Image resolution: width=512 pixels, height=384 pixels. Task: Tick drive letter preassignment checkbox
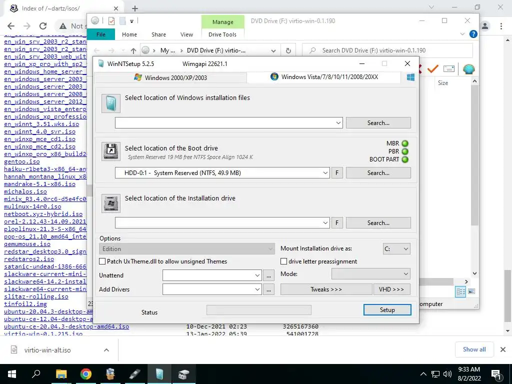point(284,261)
